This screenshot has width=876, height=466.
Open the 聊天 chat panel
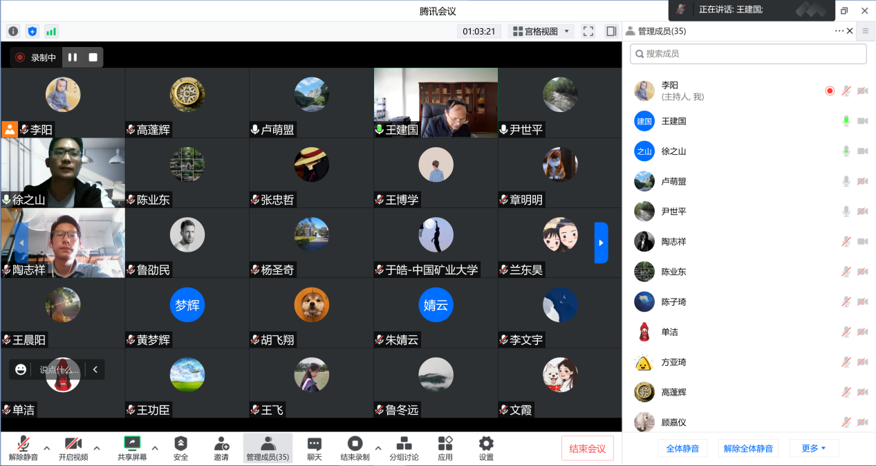pos(315,448)
